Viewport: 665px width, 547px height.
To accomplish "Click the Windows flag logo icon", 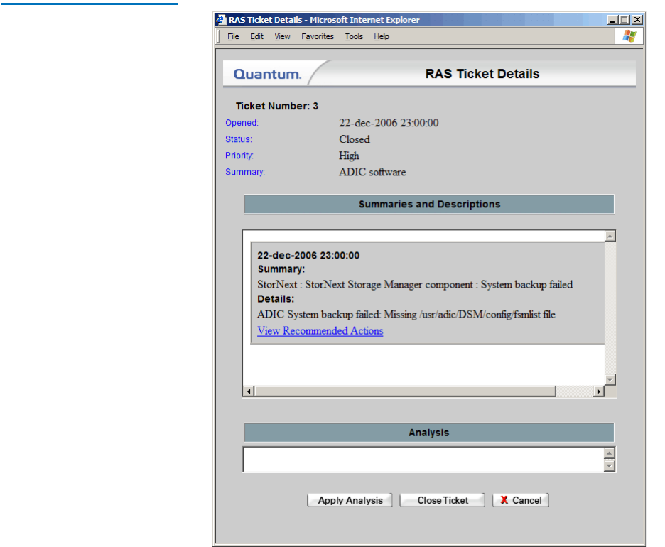I will click(629, 36).
